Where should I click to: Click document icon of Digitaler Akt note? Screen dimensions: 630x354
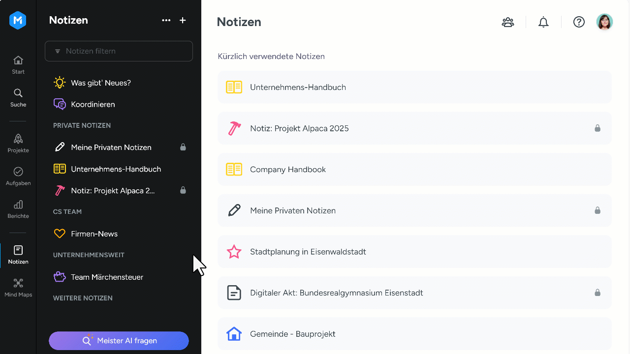234,293
